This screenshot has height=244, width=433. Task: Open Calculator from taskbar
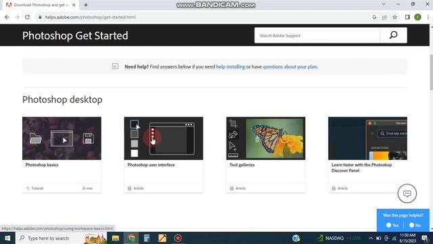147,238
